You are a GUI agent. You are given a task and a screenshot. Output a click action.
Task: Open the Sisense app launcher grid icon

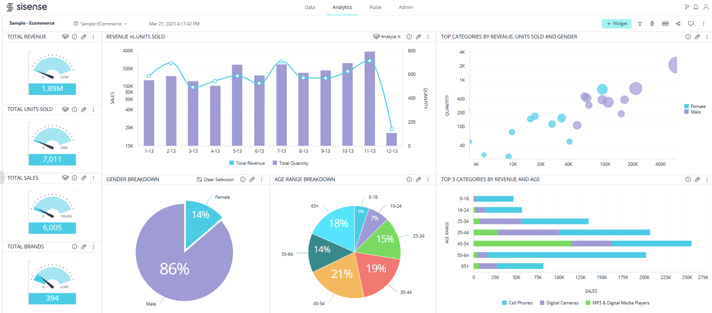click(x=10, y=7)
